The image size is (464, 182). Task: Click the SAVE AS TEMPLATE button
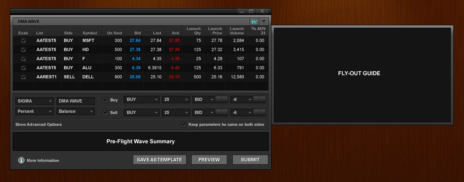click(x=160, y=160)
